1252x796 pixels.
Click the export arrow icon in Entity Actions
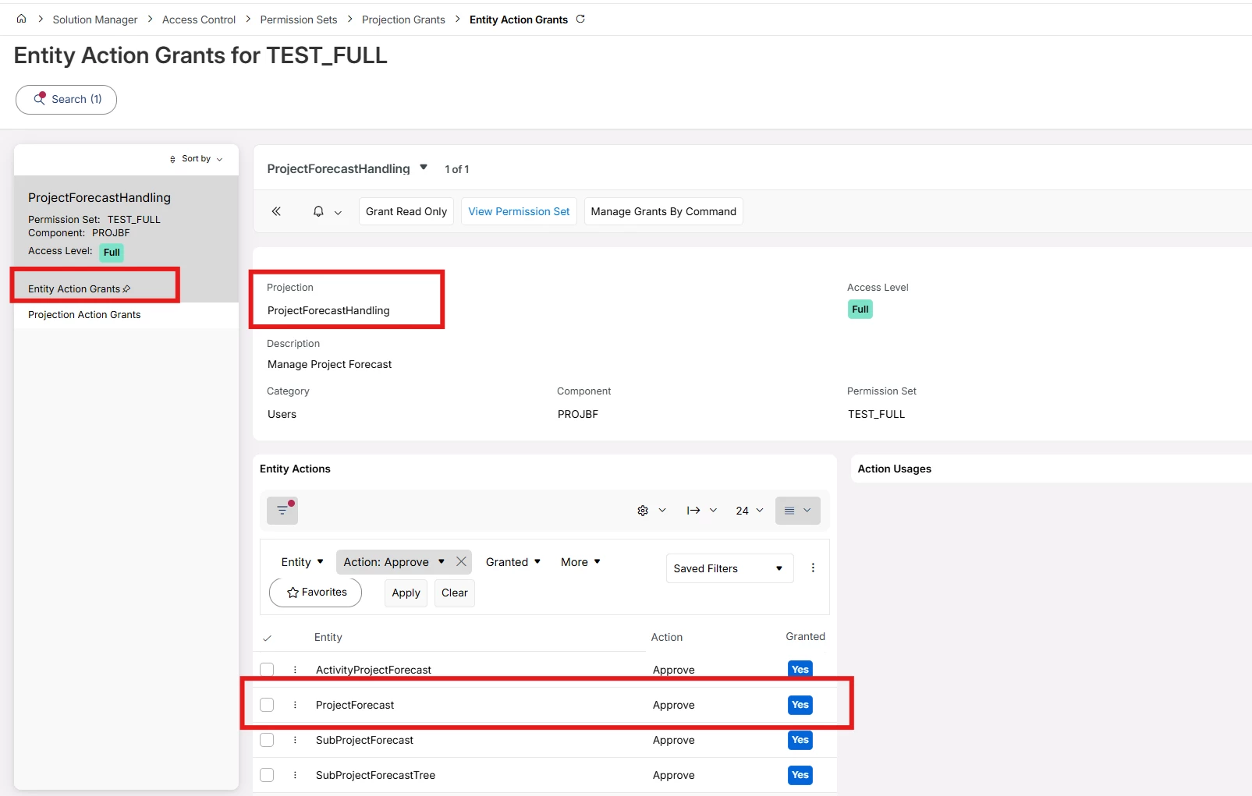click(693, 510)
